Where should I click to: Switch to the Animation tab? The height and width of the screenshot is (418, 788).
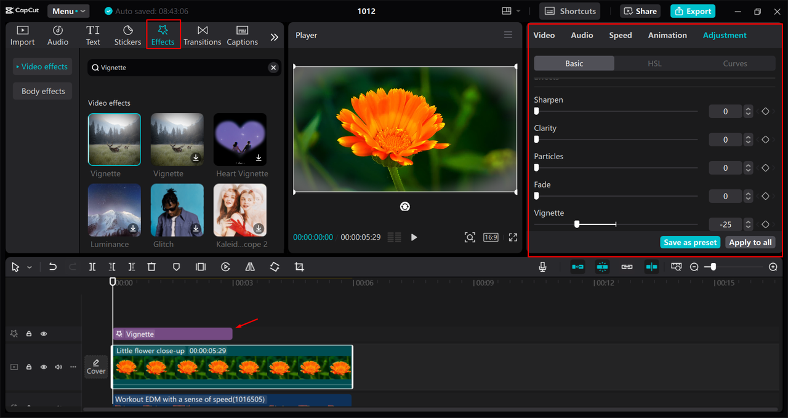tap(667, 35)
